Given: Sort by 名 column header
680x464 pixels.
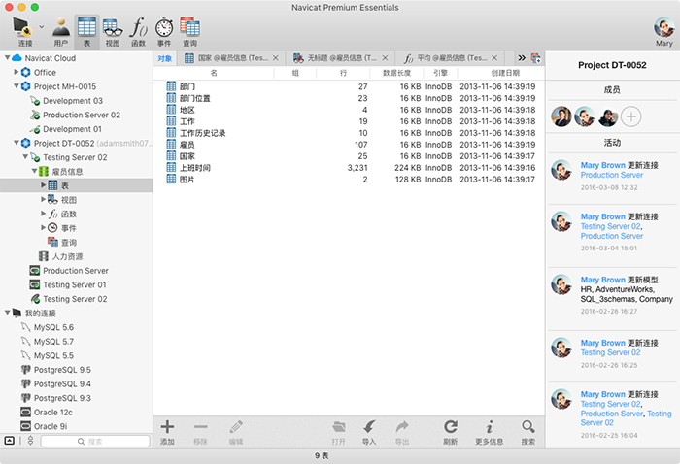Looking at the screenshot, I should pyautogui.click(x=214, y=73).
